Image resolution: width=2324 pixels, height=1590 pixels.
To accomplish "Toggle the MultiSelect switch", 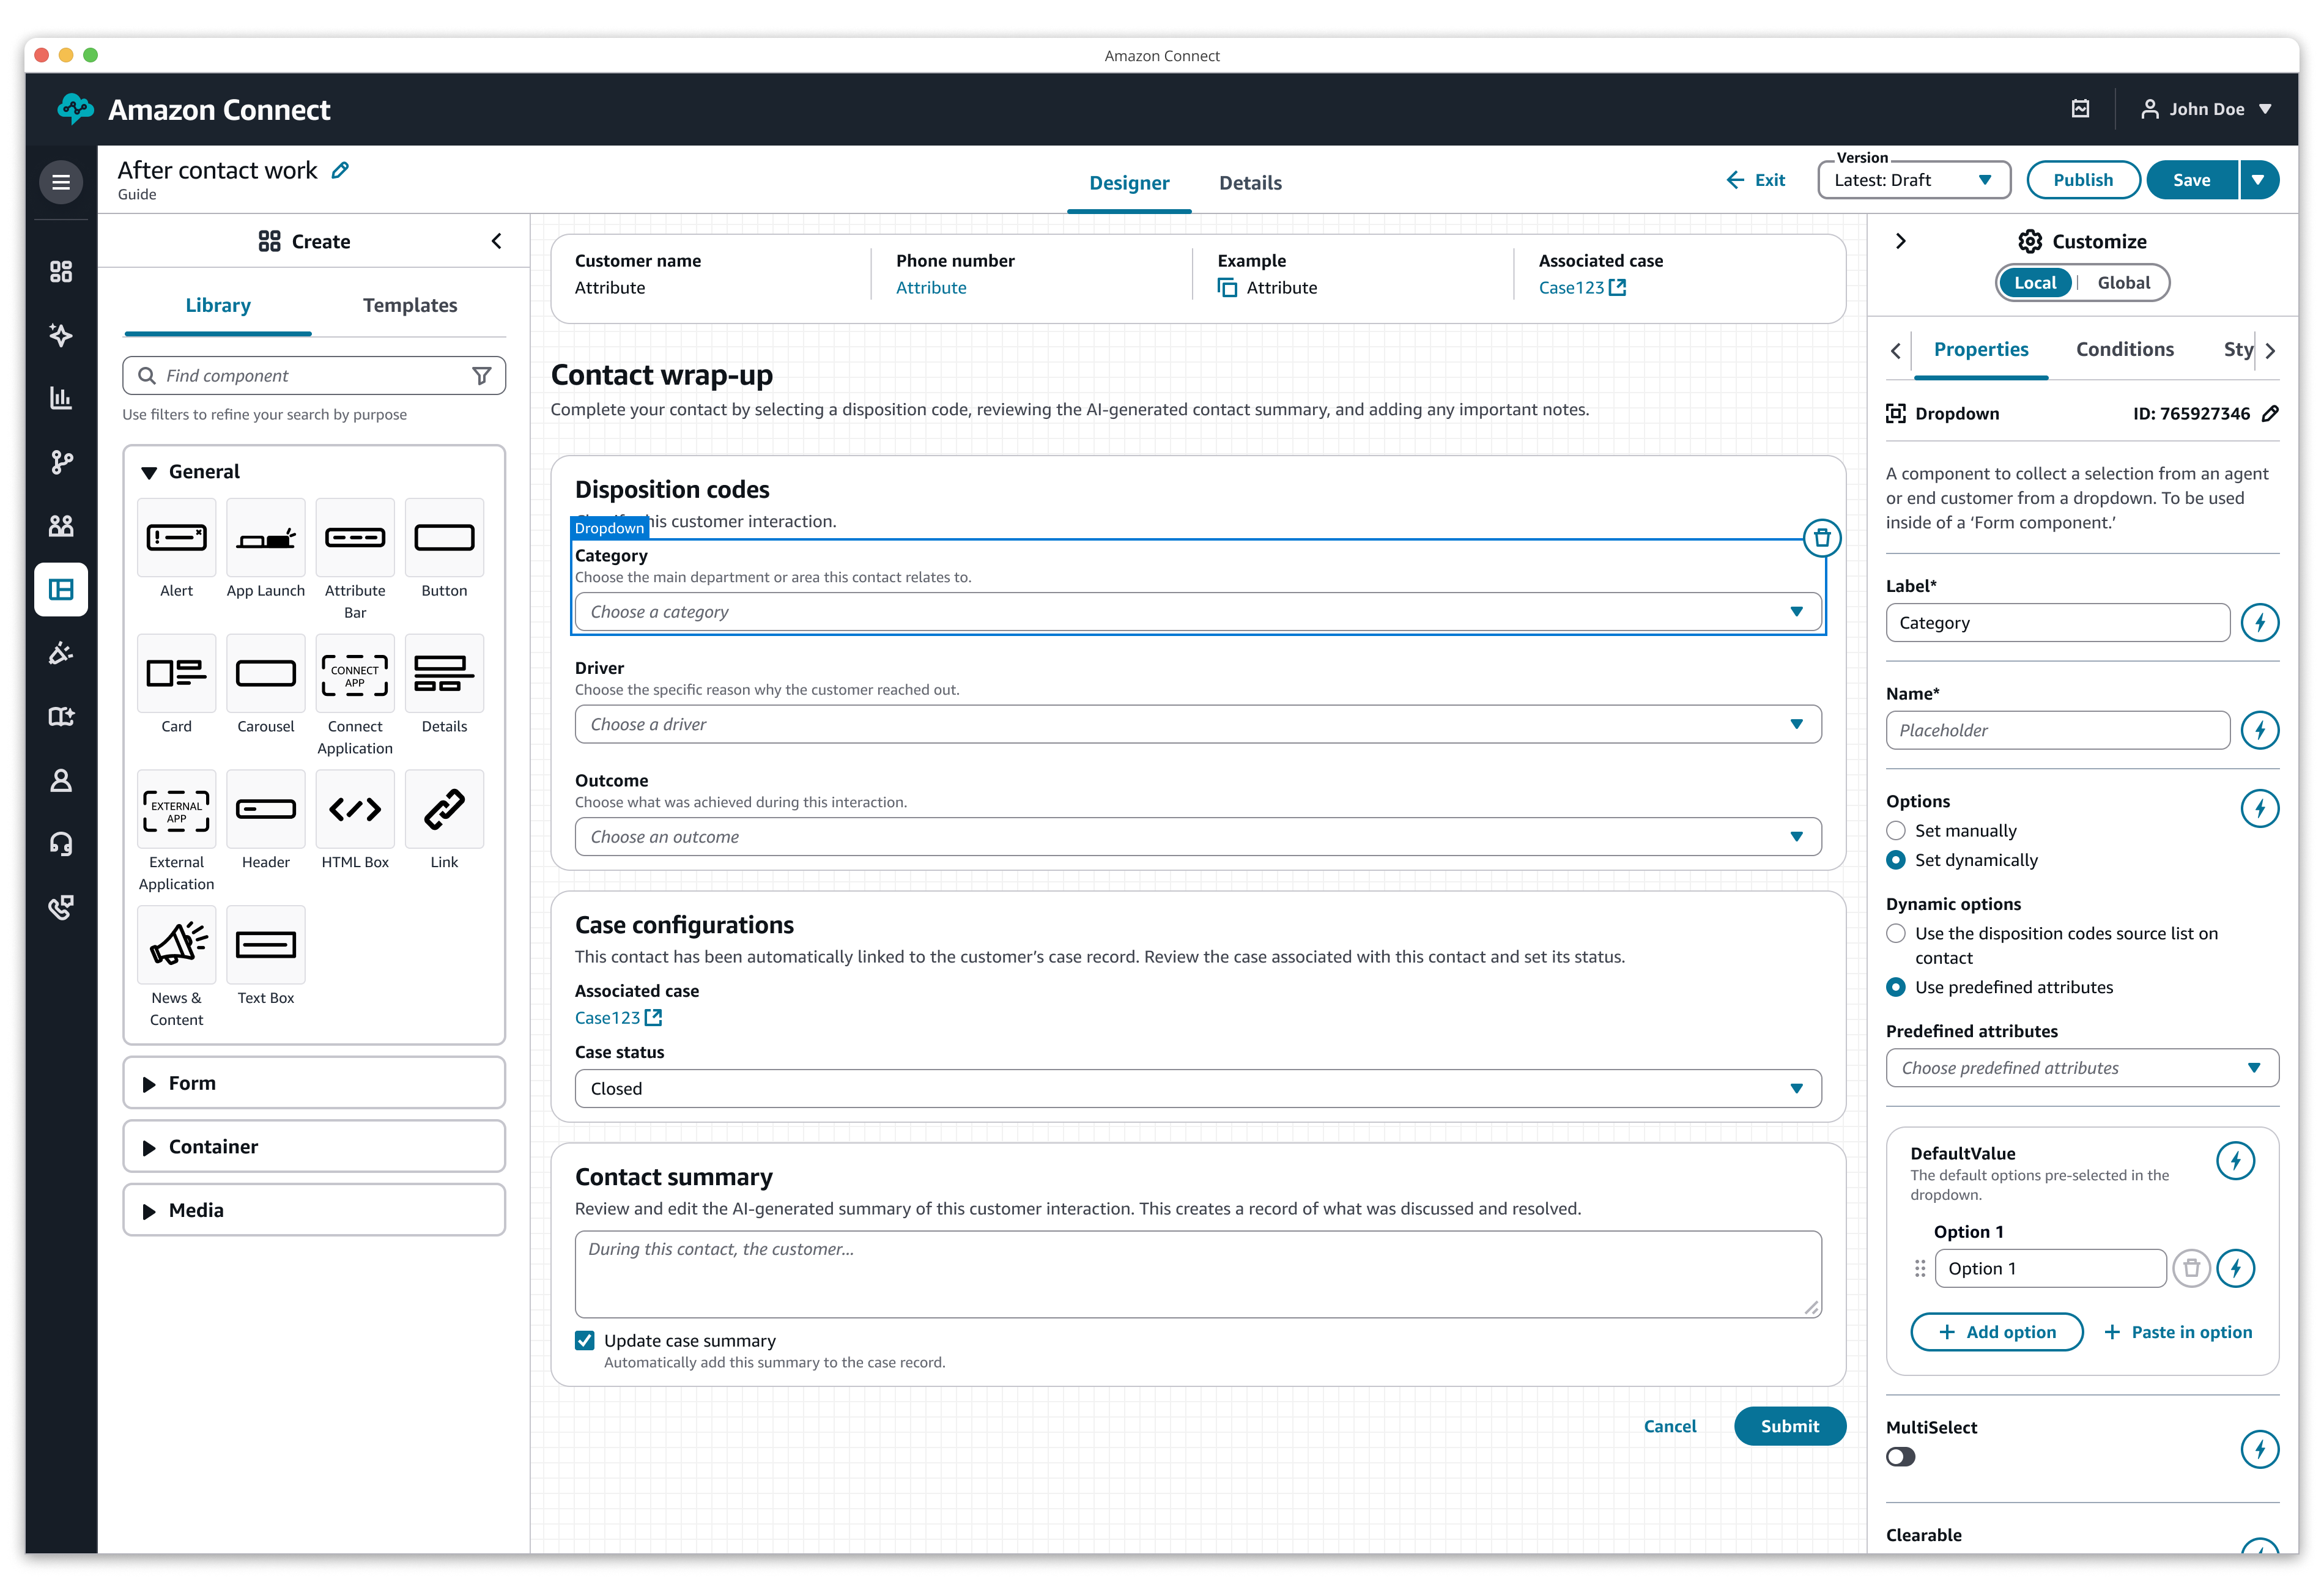I will pyautogui.click(x=1900, y=1457).
